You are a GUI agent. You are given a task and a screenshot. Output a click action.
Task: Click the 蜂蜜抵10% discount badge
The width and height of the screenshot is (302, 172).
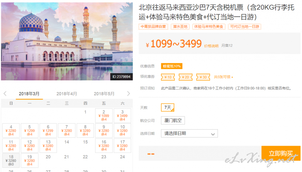point(172,66)
